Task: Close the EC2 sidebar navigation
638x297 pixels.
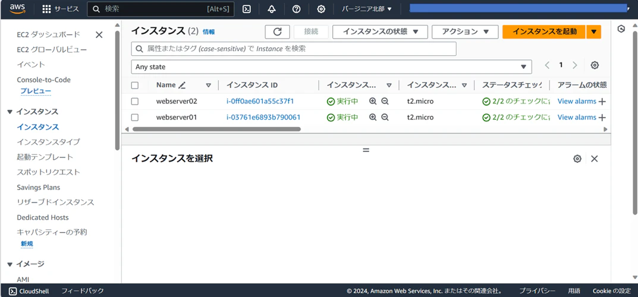Action: [x=99, y=35]
